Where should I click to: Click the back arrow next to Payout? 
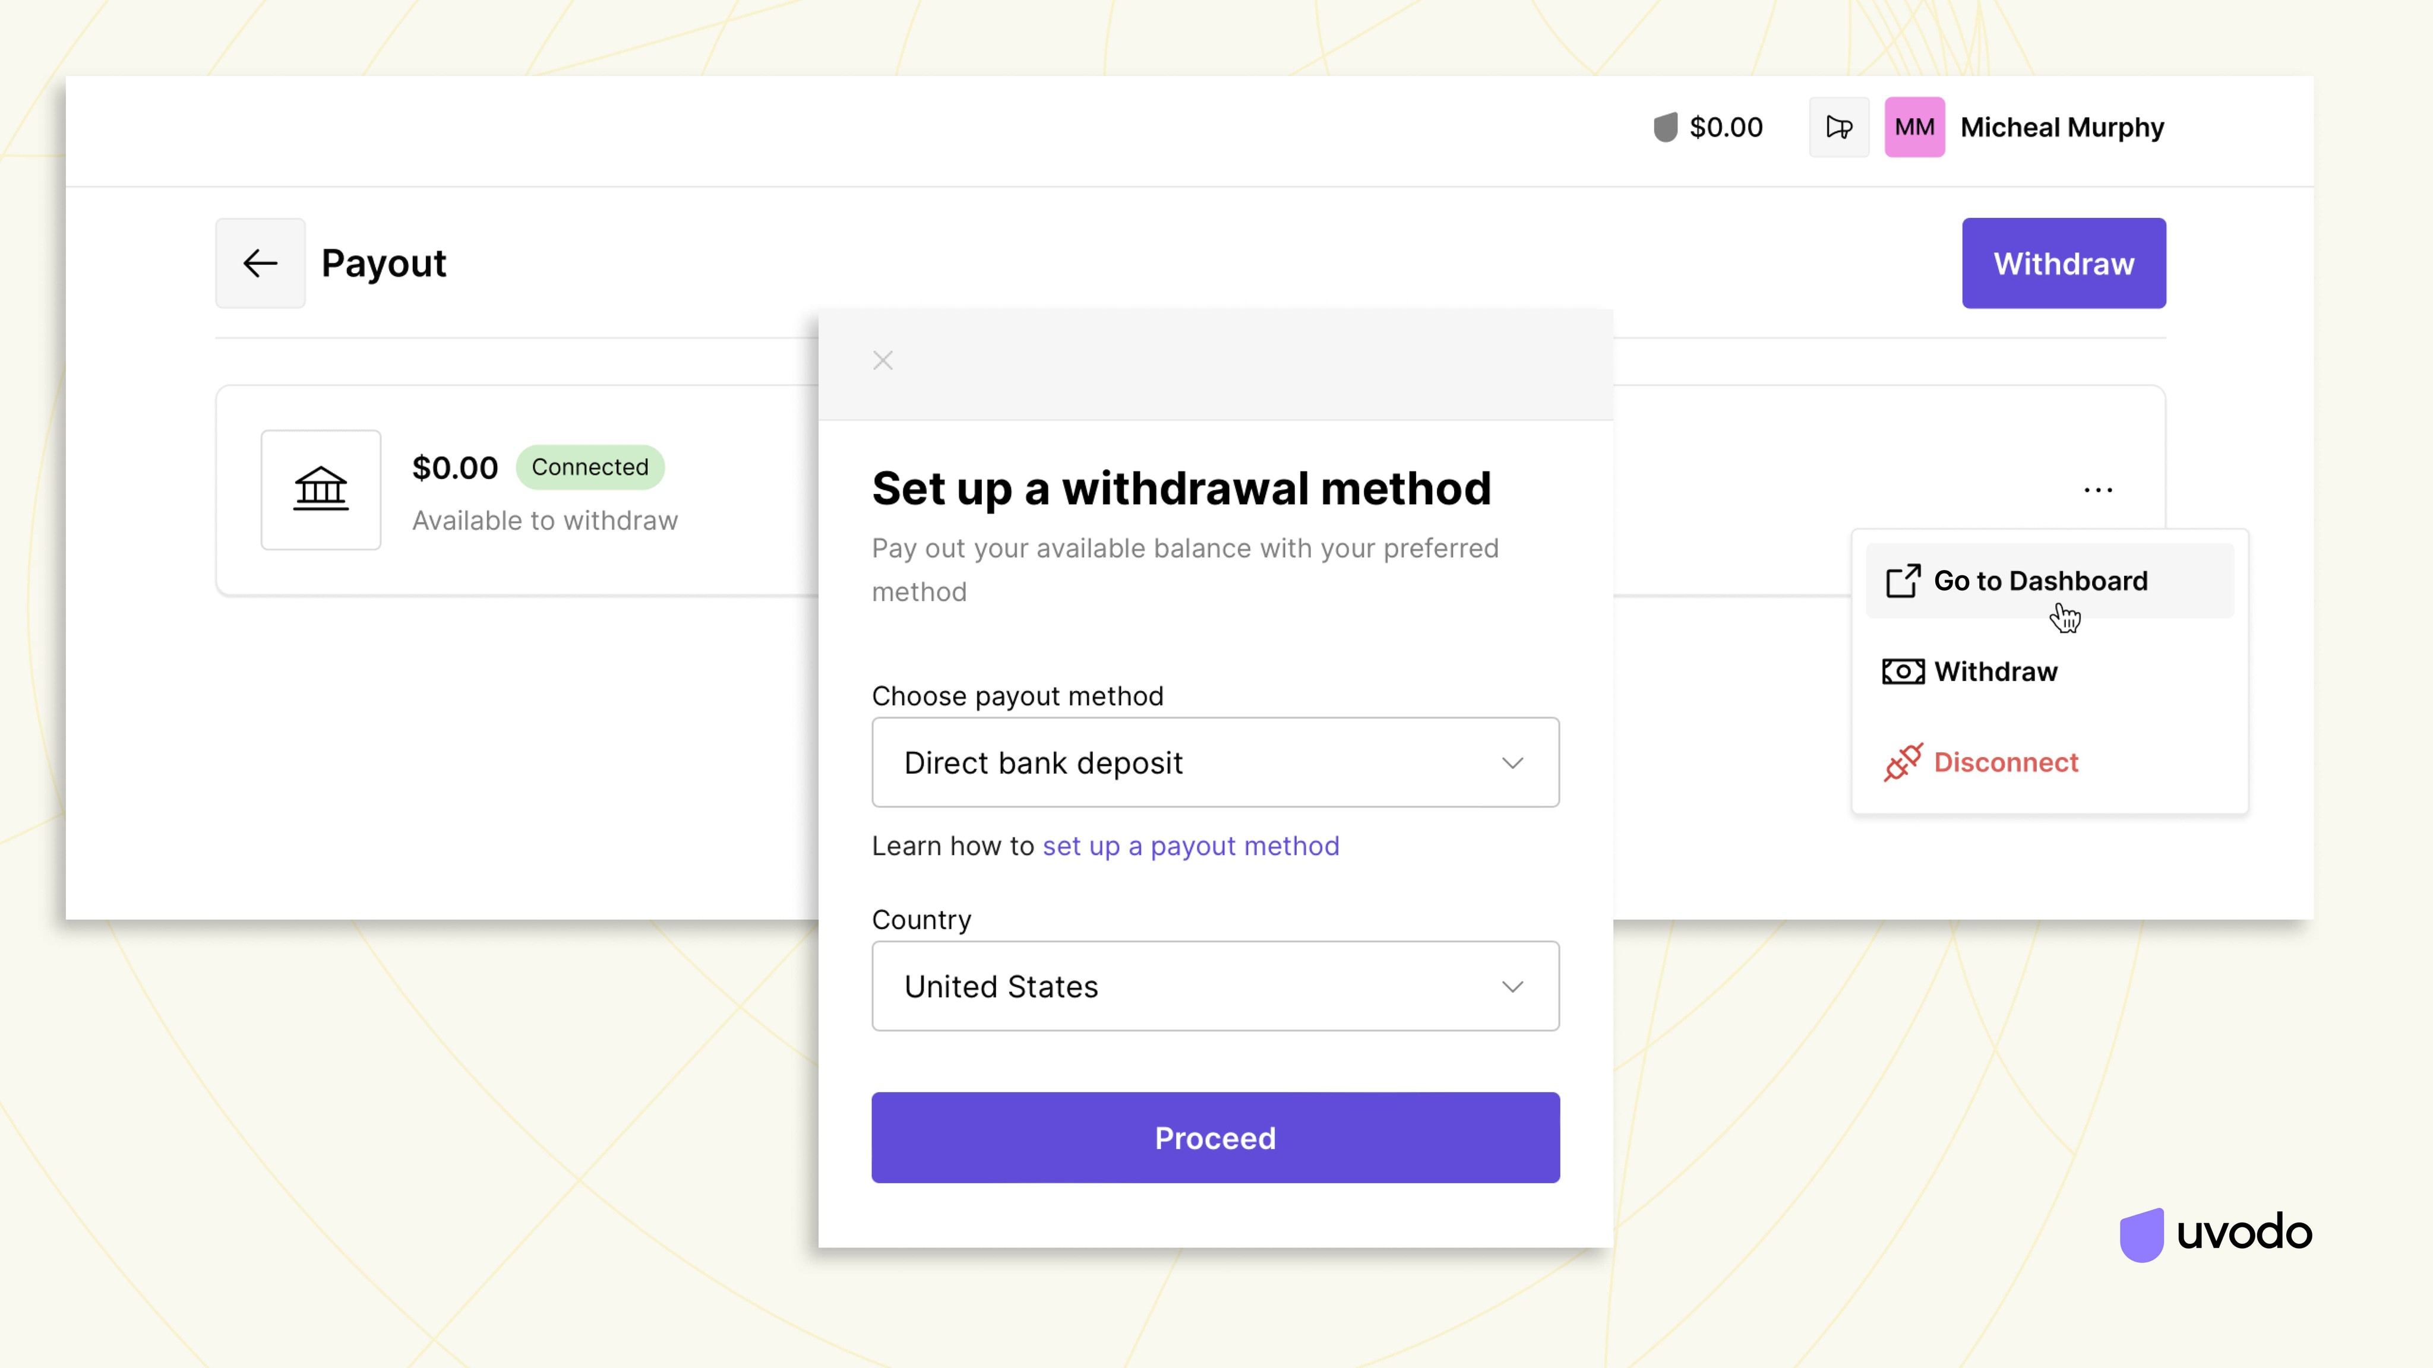[x=260, y=264]
